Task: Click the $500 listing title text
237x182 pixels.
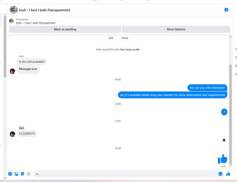Action: (36, 23)
